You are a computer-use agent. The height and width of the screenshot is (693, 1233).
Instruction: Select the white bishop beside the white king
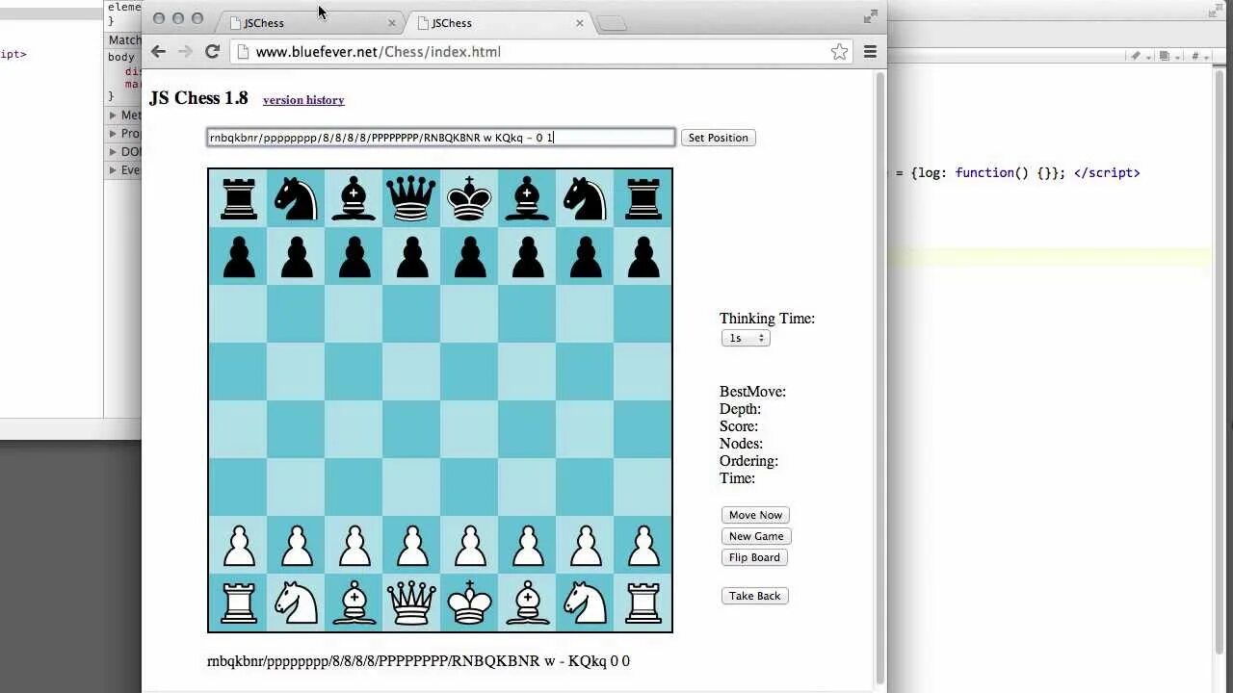click(527, 603)
